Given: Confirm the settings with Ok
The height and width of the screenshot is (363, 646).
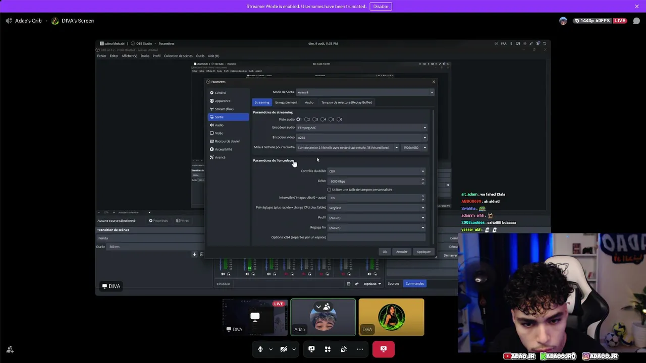Looking at the screenshot, I should click(385, 252).
